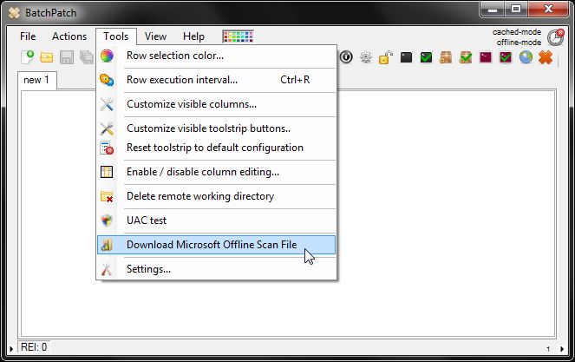This screenshot has width=575, height=362.
Task: Click the gray floppy disk save icon
Action: point(67,57)
